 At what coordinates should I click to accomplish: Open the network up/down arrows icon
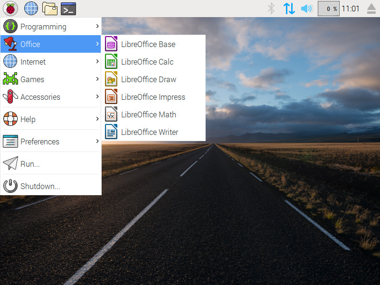289,9
